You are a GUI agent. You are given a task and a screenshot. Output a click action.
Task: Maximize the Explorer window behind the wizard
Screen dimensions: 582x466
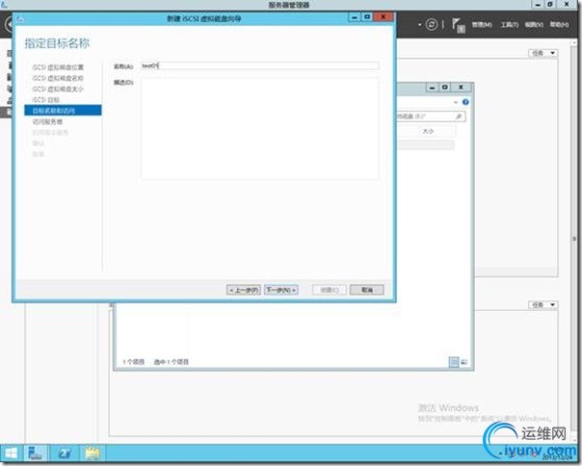(x=444, y=88)
